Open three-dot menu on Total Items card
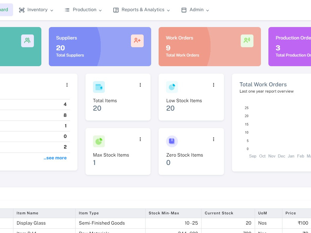The image size is (311, 233). [x=140, y=85]
